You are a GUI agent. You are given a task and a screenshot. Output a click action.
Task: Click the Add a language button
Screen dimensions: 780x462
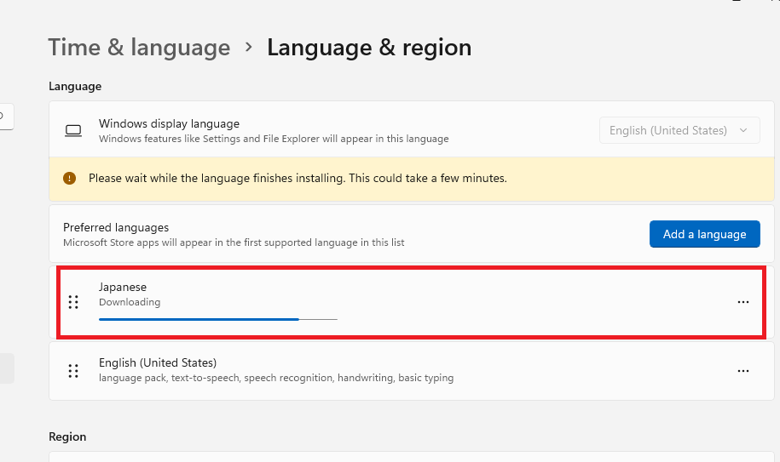(x=704, y=234)
